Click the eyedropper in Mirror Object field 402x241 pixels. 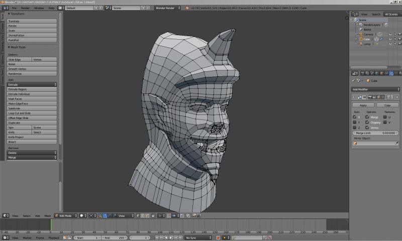coord(396,143)
